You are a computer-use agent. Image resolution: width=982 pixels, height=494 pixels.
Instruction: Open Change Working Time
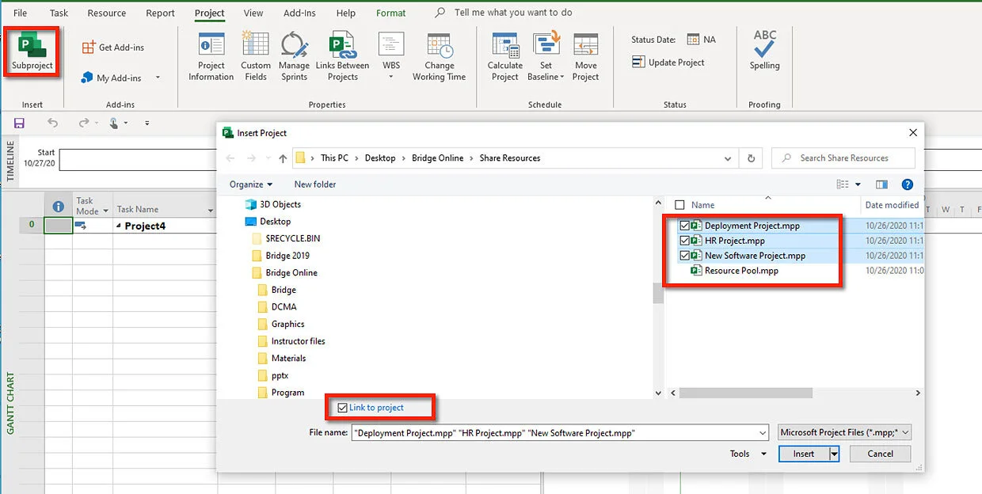click(439, 57)
